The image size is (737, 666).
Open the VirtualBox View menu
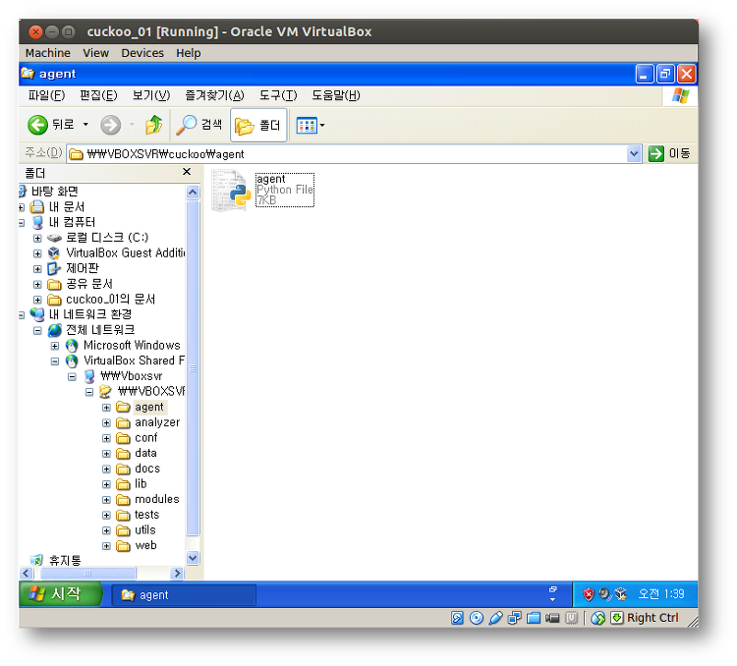coord(96,53)
